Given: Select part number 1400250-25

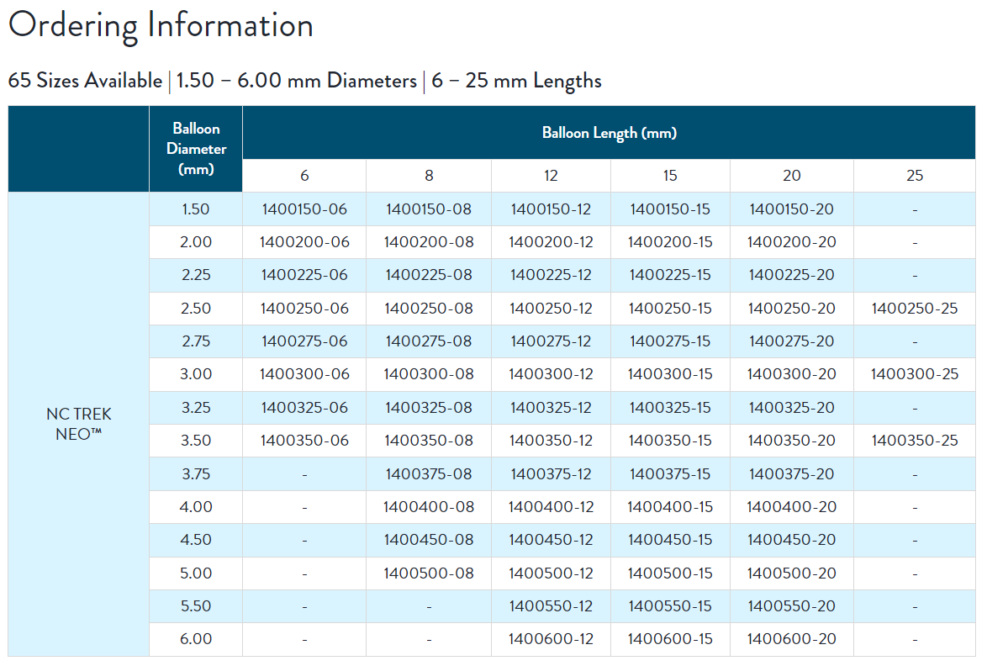Looking at the screenshot, I should pos(915,309).
